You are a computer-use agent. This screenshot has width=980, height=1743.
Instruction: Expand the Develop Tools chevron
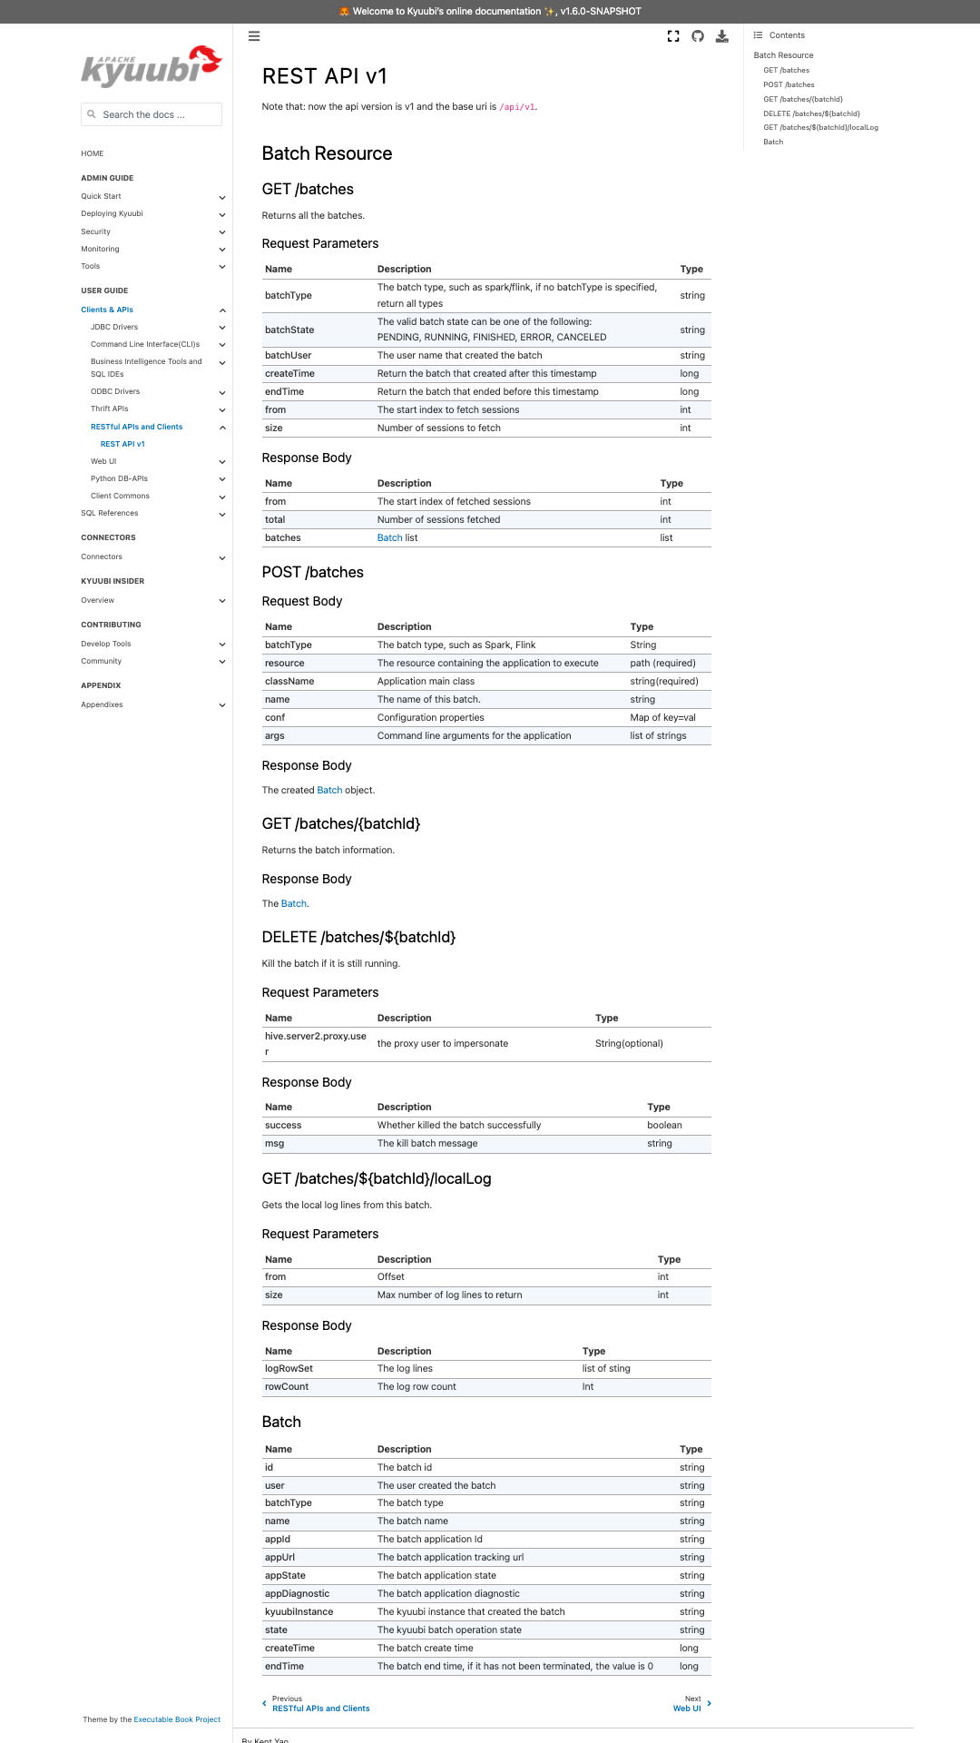[222, 645]
